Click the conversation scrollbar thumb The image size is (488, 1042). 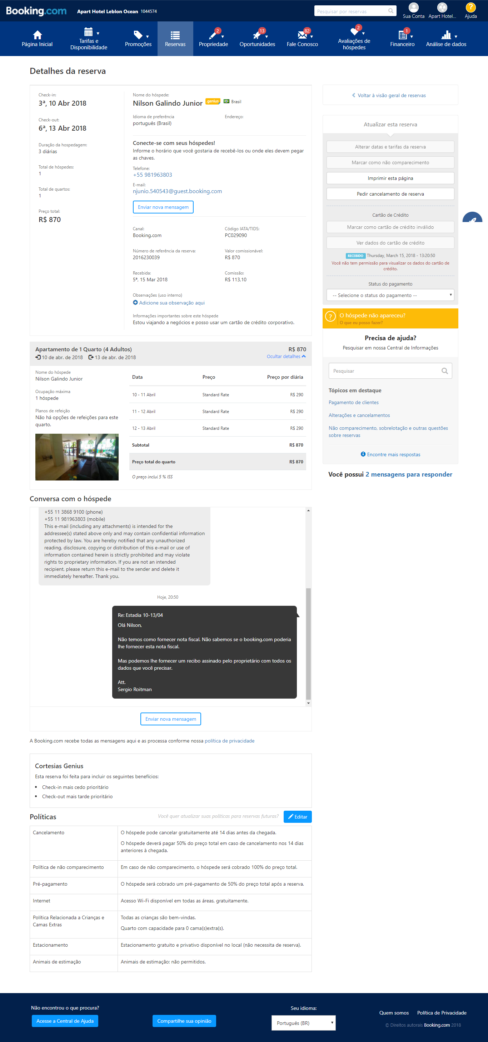tap(308, 643)
